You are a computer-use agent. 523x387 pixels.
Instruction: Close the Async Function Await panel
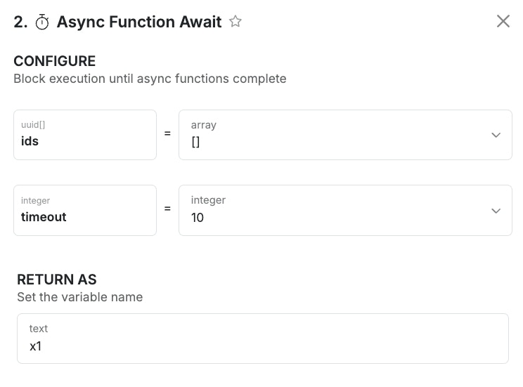coord(503,22)
